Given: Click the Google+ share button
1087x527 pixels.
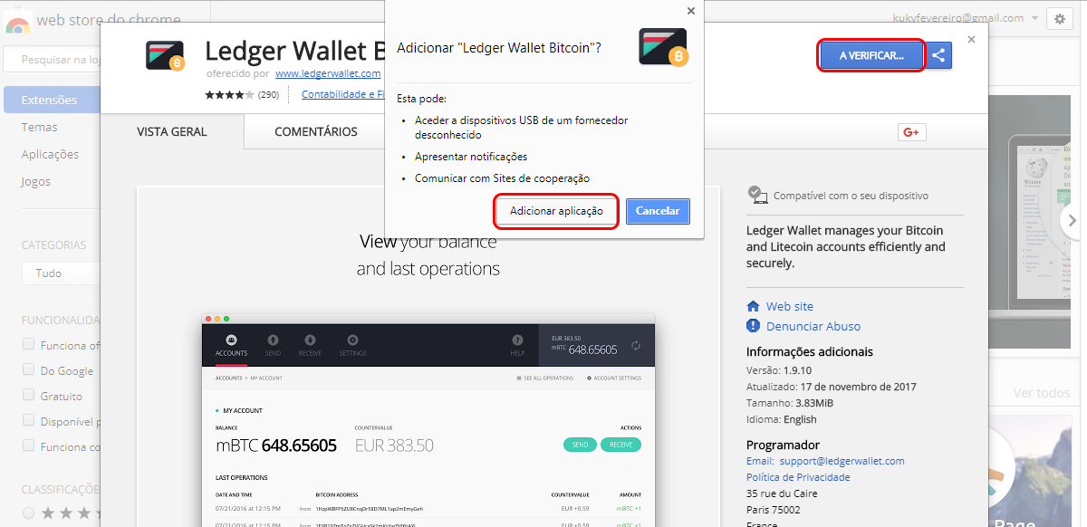Looking at the screenshot, I should 910,132.
